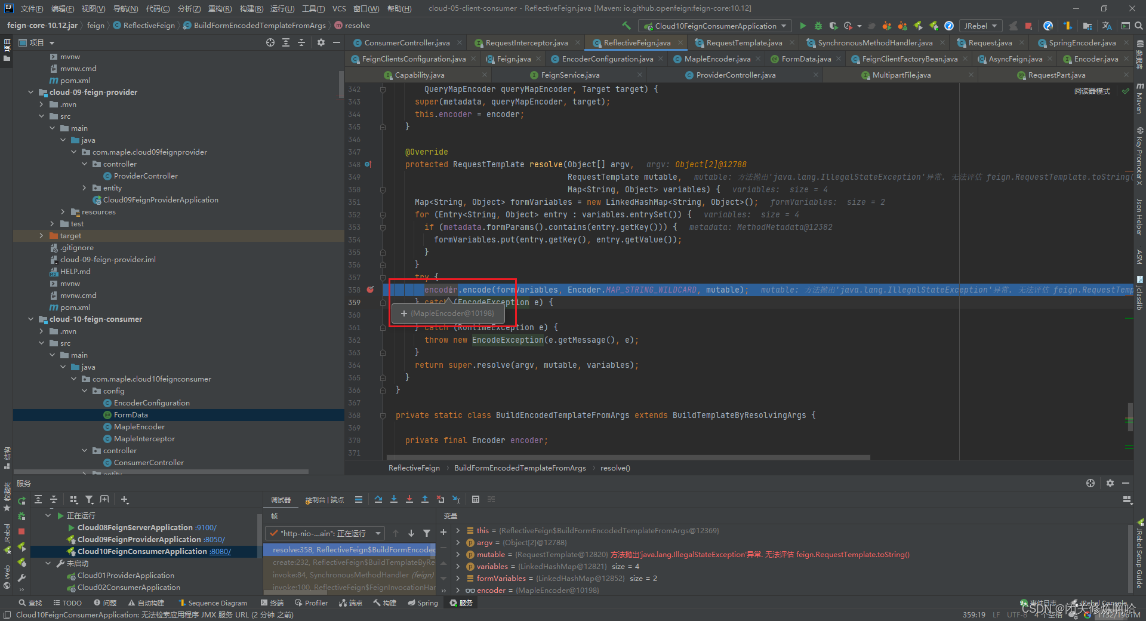Click Force Step Into red arrow
This screenshot has width=1146, height=621.
click(x=409, y=500)
